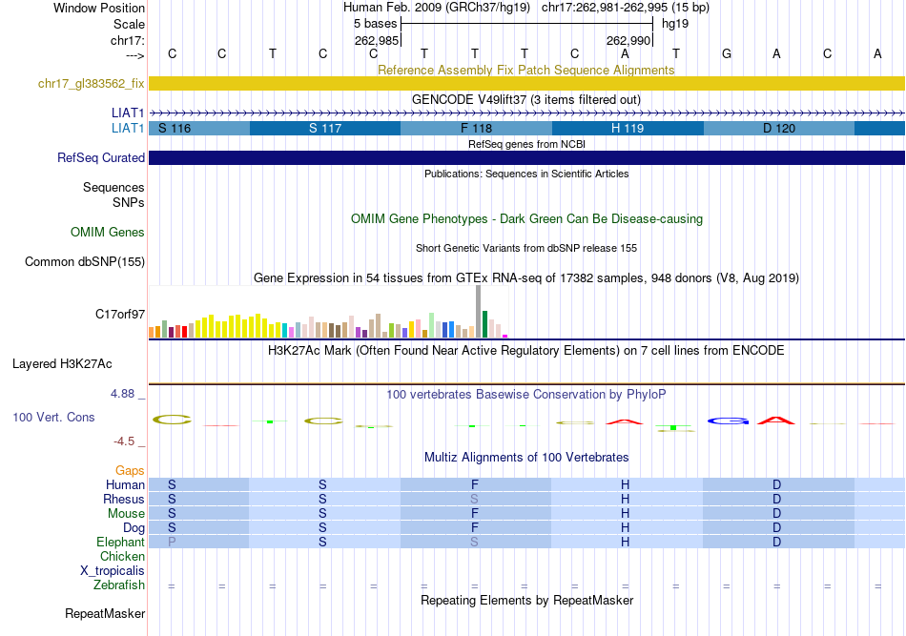Click the Mouse H amino acid cell

pos(626,514)
